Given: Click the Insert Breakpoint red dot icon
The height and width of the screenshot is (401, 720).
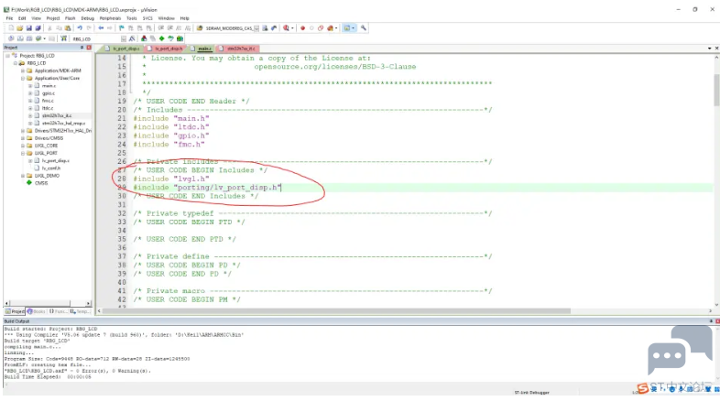Looking at the screenshot, I should (302, 28).
